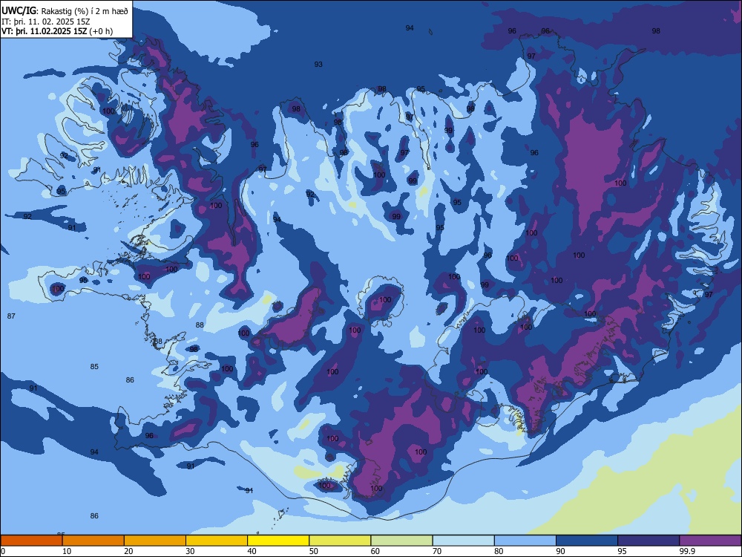The width and height of the screenshot is (742, 557).
Task: Click the 90–95 dark blue legend swatch
Action: click(587, 541)
